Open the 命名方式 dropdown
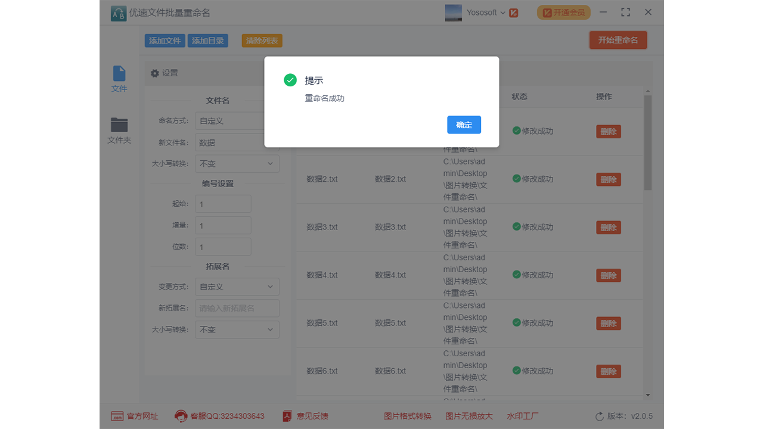 point(237,120)
